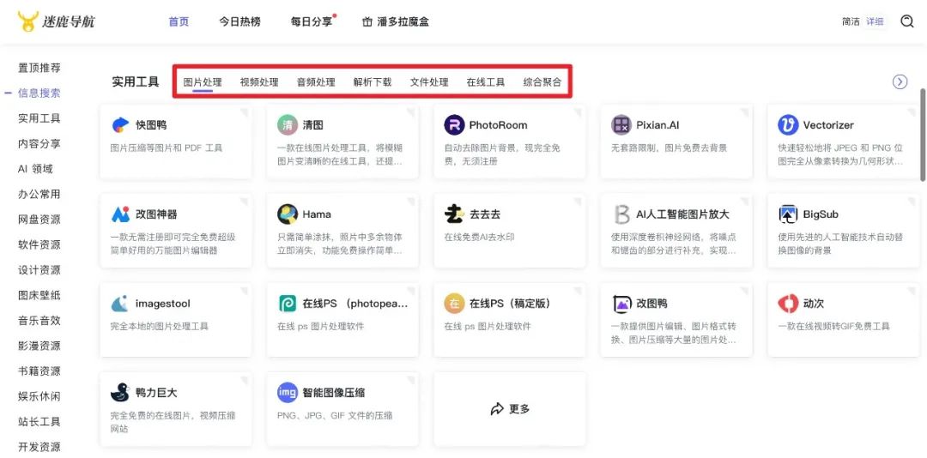
Task: Click the 智能图像压缩 img icon
Action: [x=288, y=393]
